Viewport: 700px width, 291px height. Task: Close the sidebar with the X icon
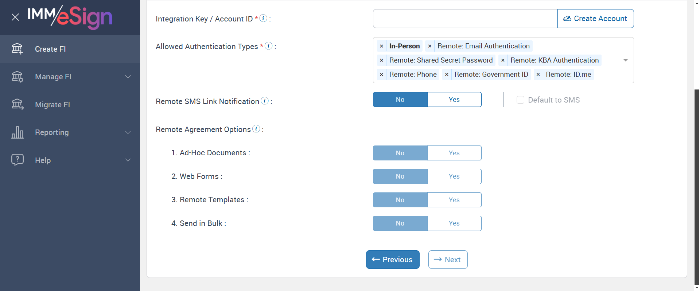pos(15,17)
